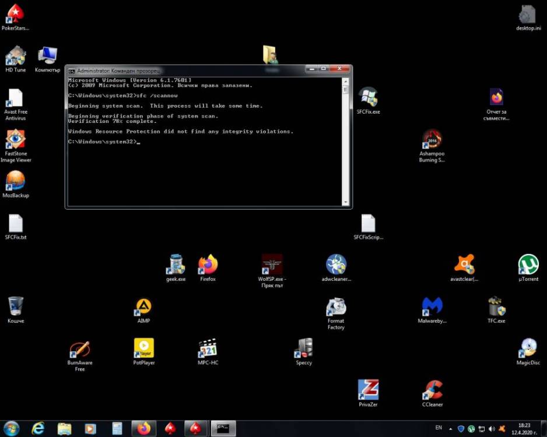Select the Malwarebytes desktop shortcut

[432, 310]
